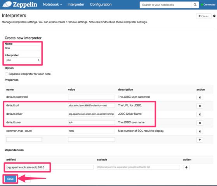
Task: Click the Create button
Action: [203, 16]
